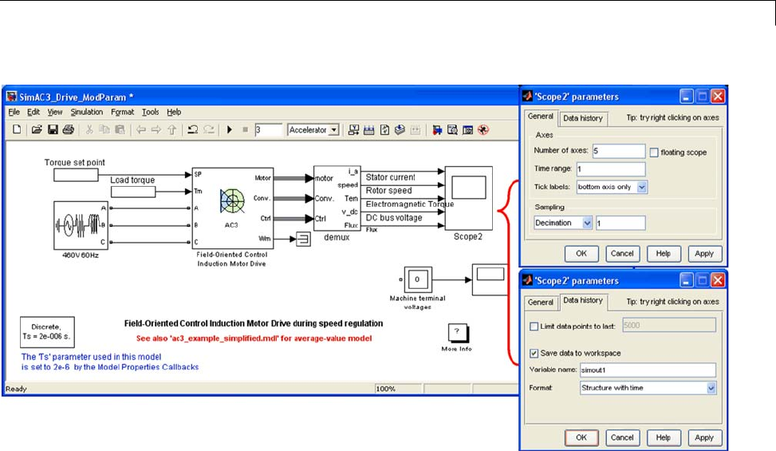Click OK in upper Scope2 parameters dialog
The width and height of the screenshot is (776, 451).
(581, 254)
